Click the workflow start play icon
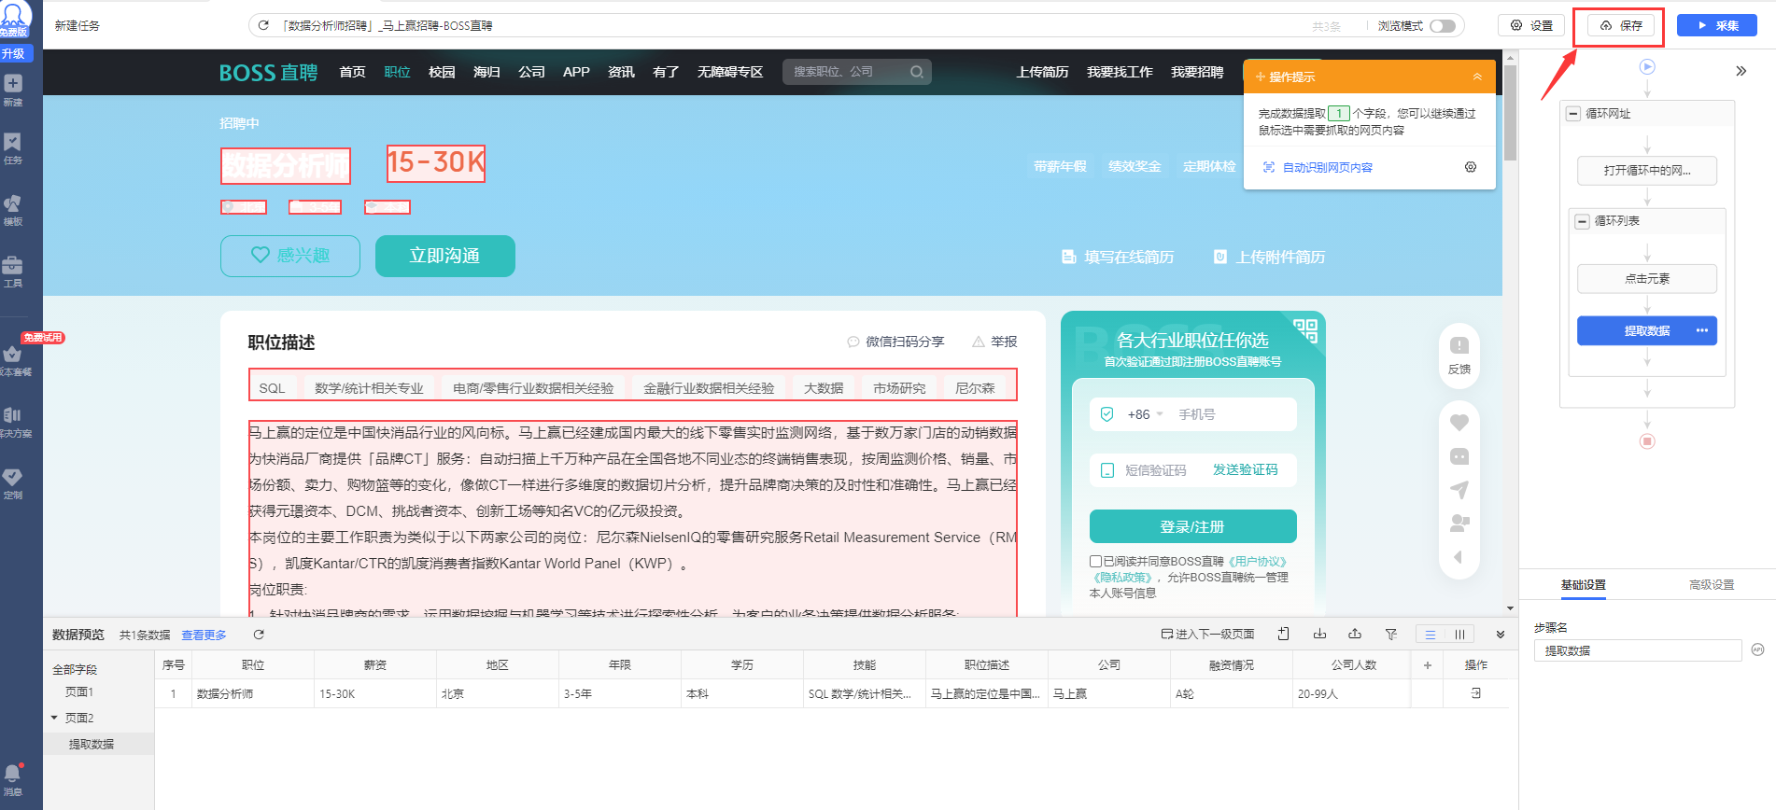Screen dimensions: 1776x810 (1647, 67)
